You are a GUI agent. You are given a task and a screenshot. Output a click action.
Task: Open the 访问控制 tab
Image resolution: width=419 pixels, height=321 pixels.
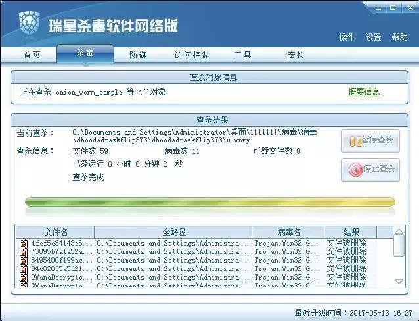(192, 55)
